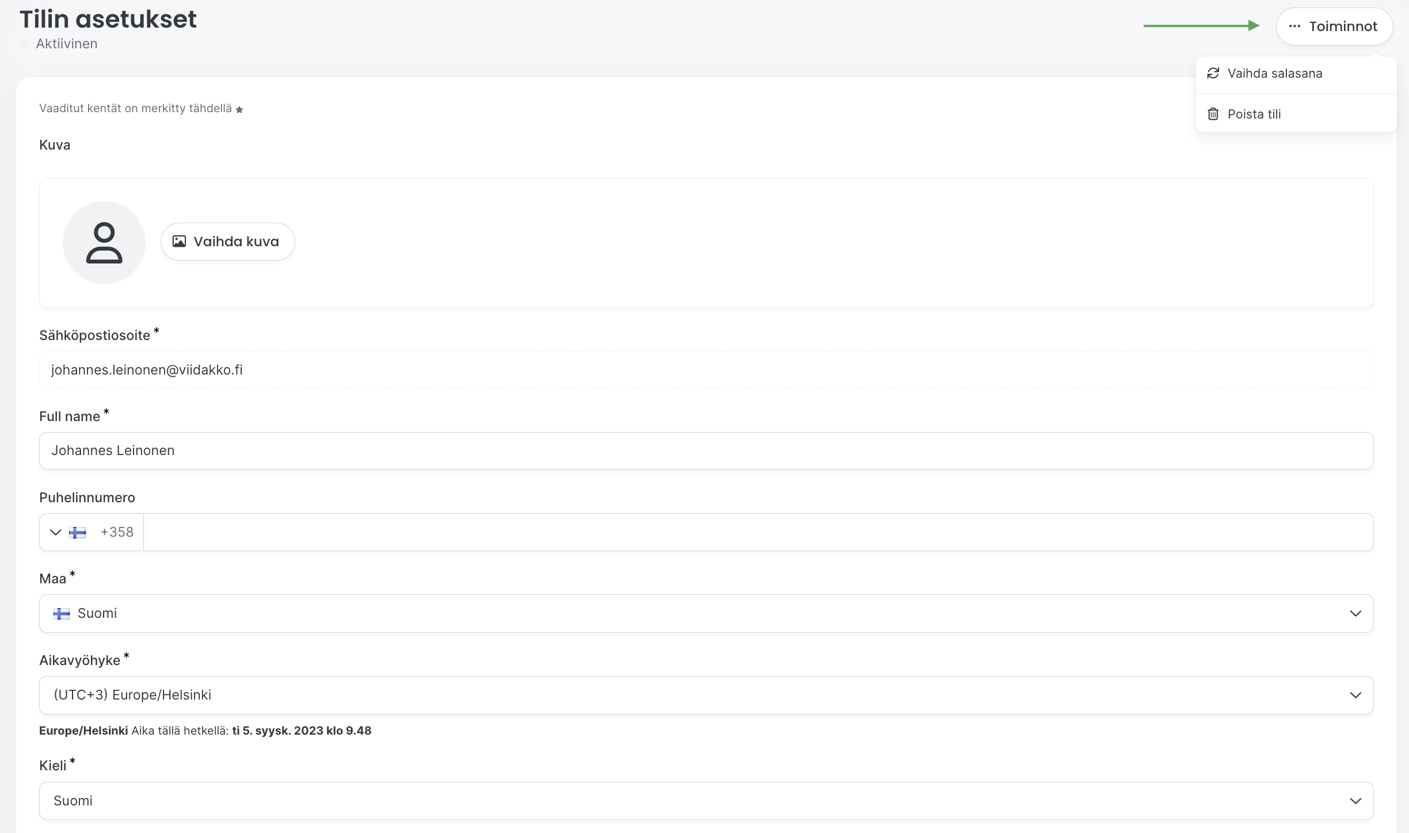Click the profile avatar placeholder
The height and width of the screenshot is (833, 1409).
(x=104, y=243)
